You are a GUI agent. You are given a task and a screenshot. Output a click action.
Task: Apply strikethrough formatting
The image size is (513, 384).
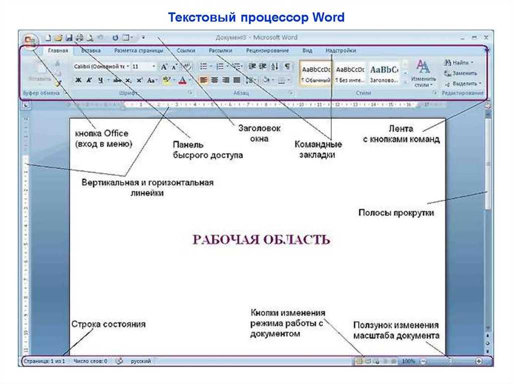(117, 80)
